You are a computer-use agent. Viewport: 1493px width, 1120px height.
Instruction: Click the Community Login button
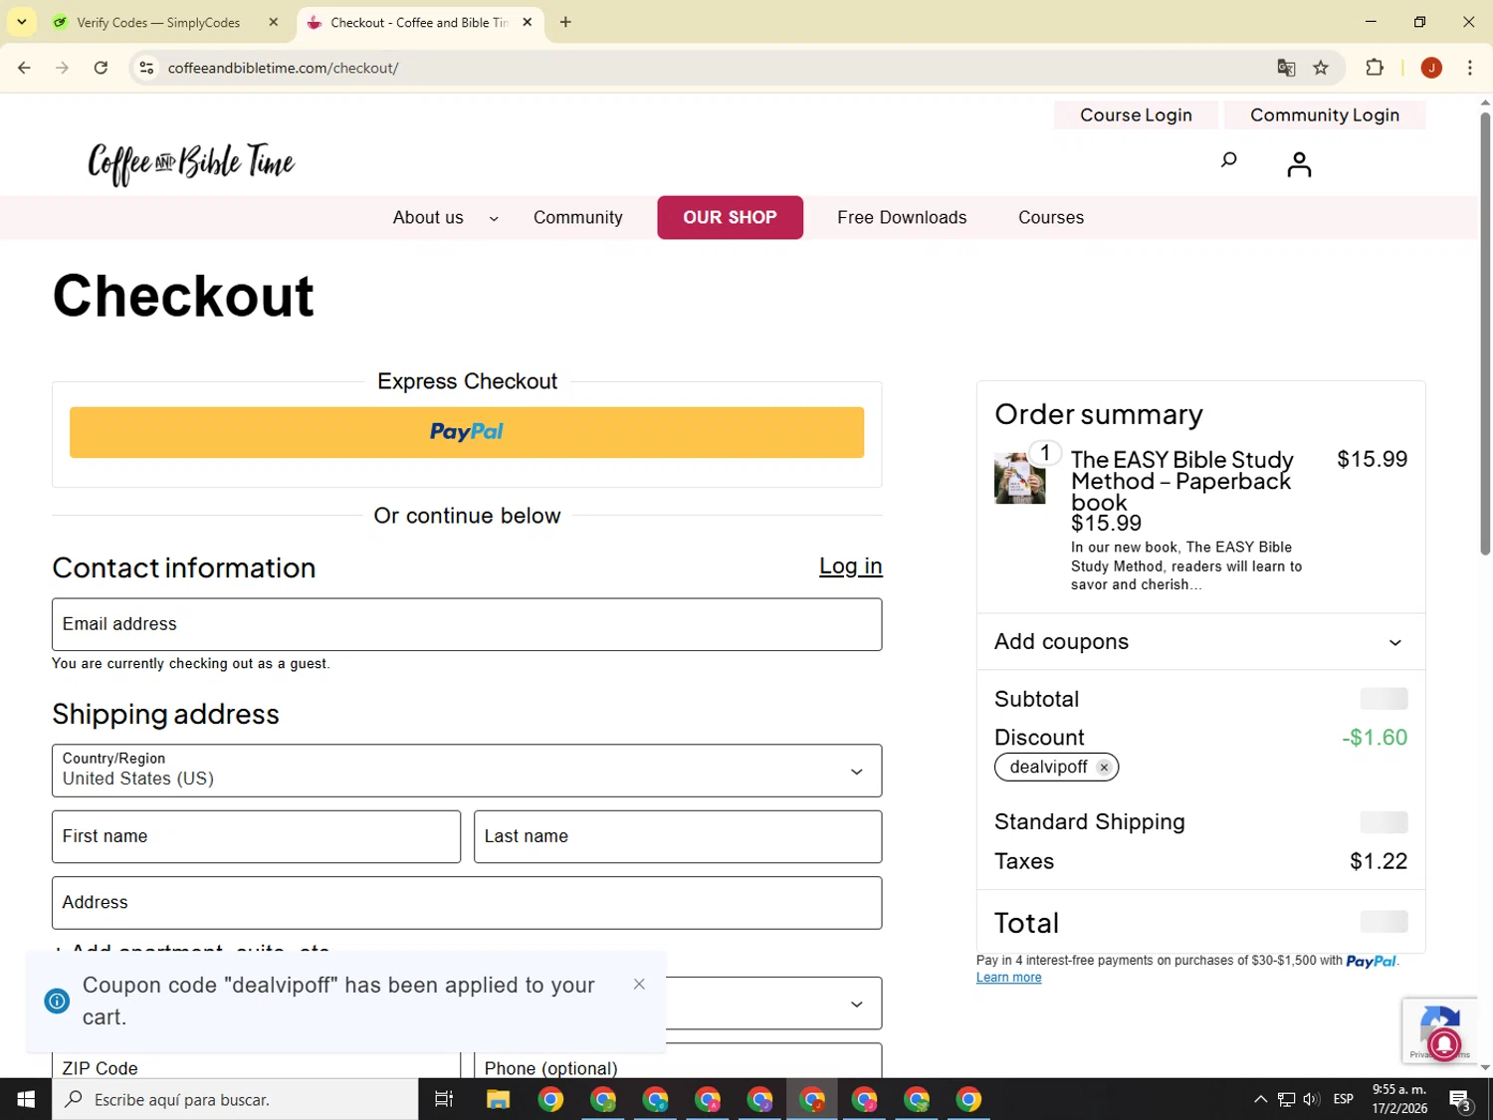[x=1325, y=115]
